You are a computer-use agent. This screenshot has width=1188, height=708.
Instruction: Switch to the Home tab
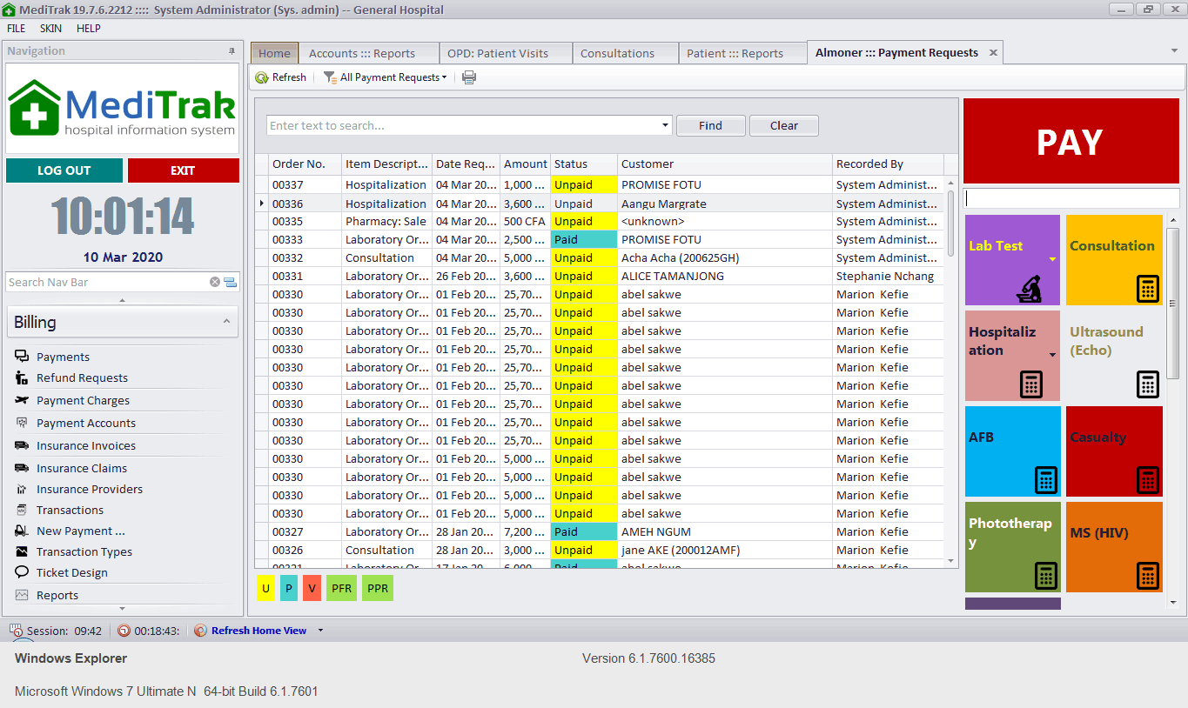pos(274,53)
